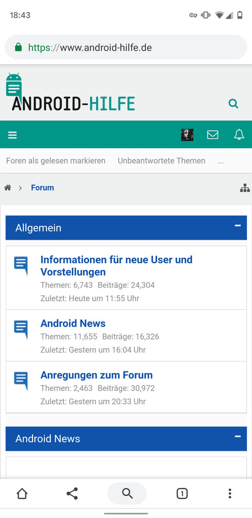Collapse the Android News category section
Image resolution: width=252 pixels, height=518 pixels.
click(x=238, y=436)
